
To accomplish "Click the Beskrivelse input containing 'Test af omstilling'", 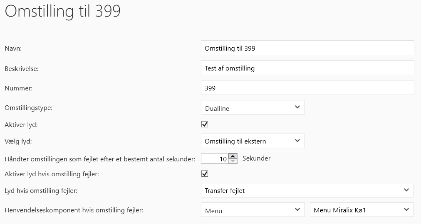I will [x=307, y=68].
